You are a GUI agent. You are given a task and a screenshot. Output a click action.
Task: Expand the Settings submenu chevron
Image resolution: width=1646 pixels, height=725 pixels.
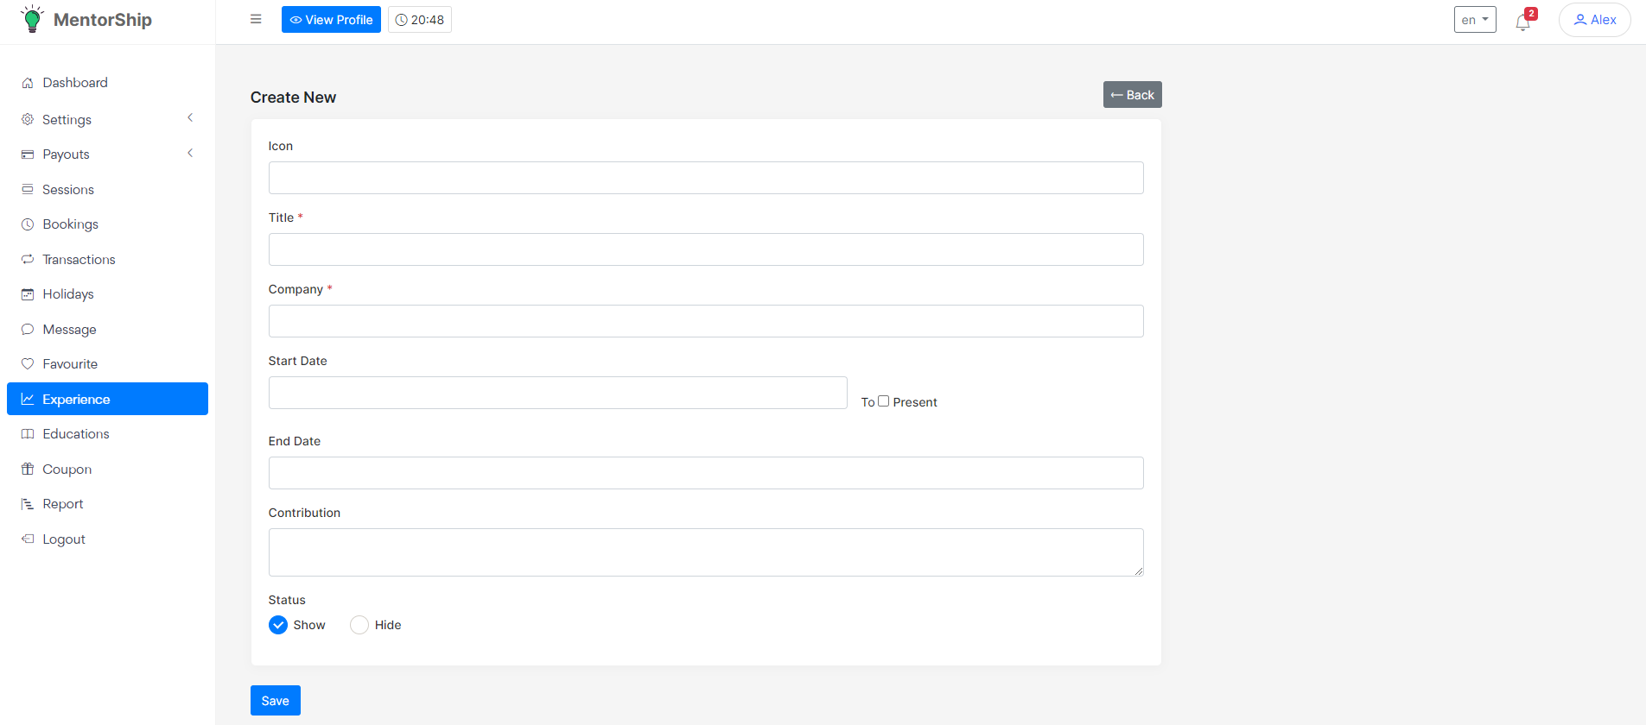click(x=190, y=118)
